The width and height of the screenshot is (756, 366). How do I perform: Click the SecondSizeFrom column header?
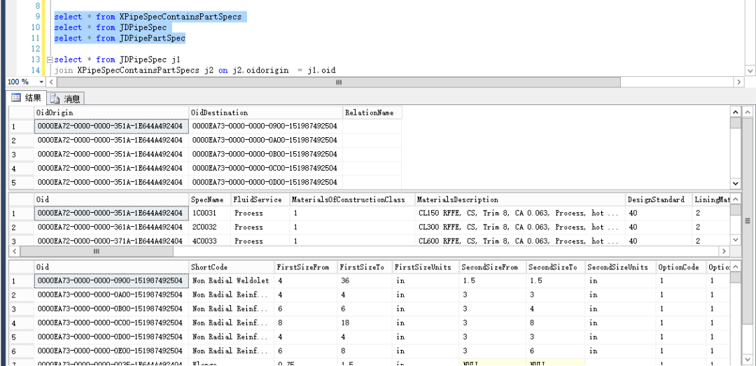(492, 267)
